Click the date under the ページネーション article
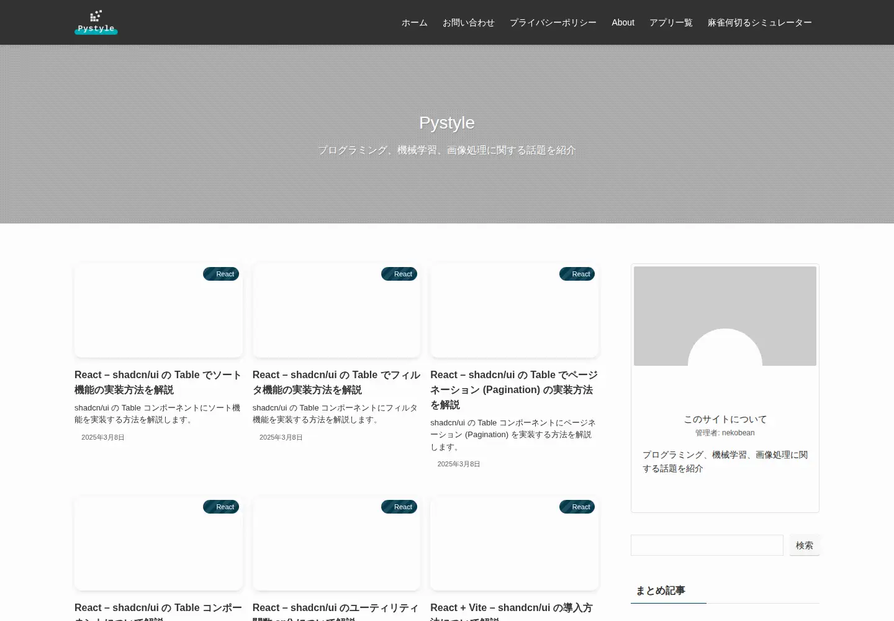The image size is (894, 621). pos(459,465)
